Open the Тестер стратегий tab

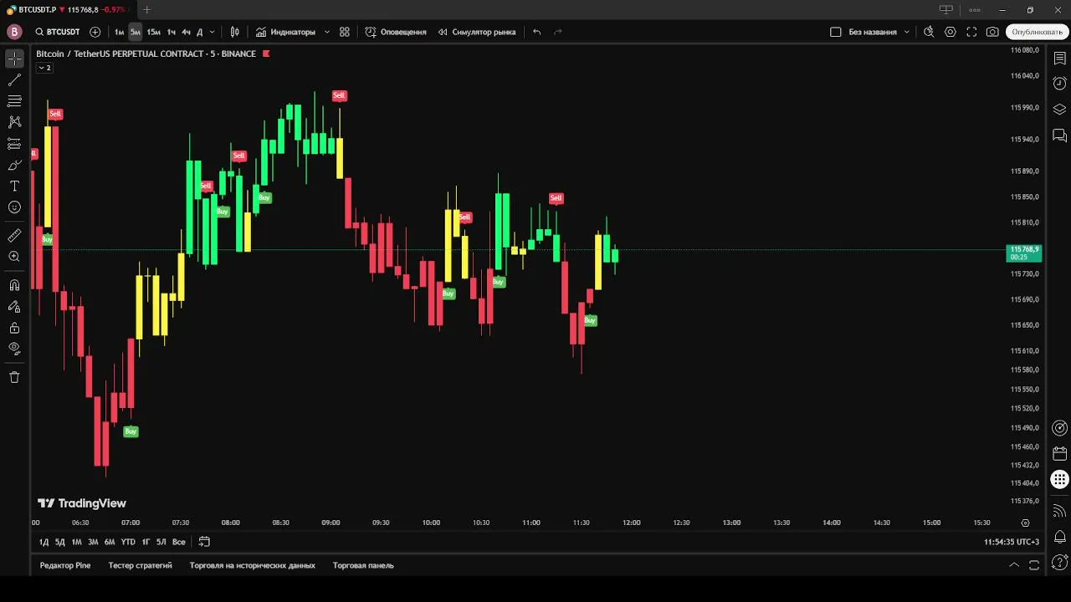[x=140, y=565]
